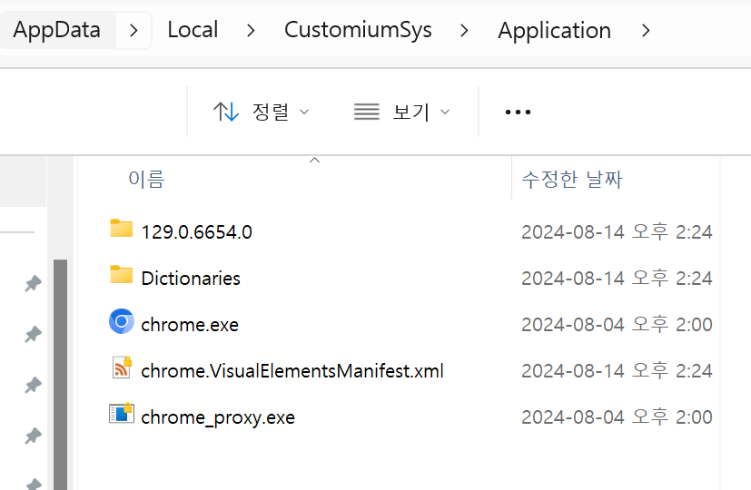Click the sort direction arrow above 이름 column
Screen dimensions: 751x490
(315, 161)
